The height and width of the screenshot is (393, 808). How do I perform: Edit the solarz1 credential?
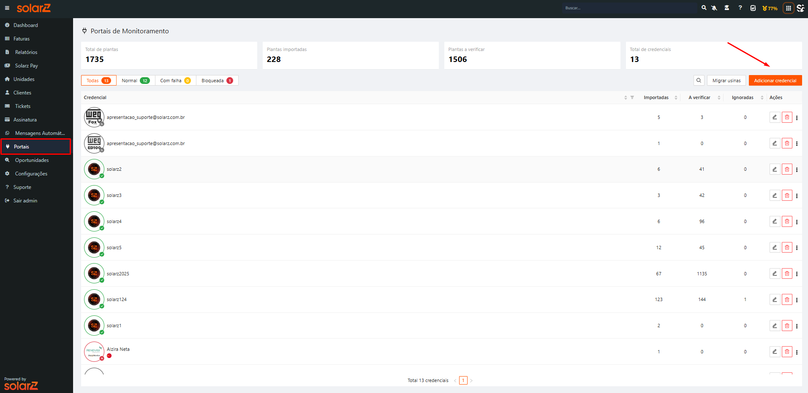click(775, 326)
